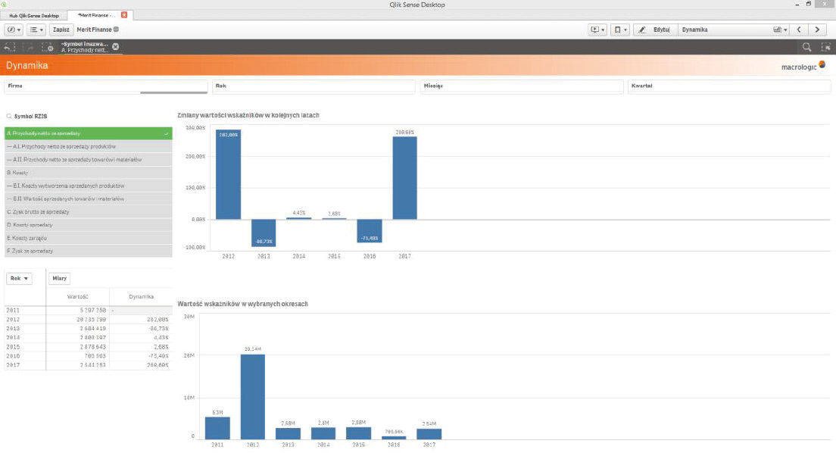The width and height of the screenshot is (836, 453).
Task: Expand the Rok dimension dropdown
Action: [19, 278]
